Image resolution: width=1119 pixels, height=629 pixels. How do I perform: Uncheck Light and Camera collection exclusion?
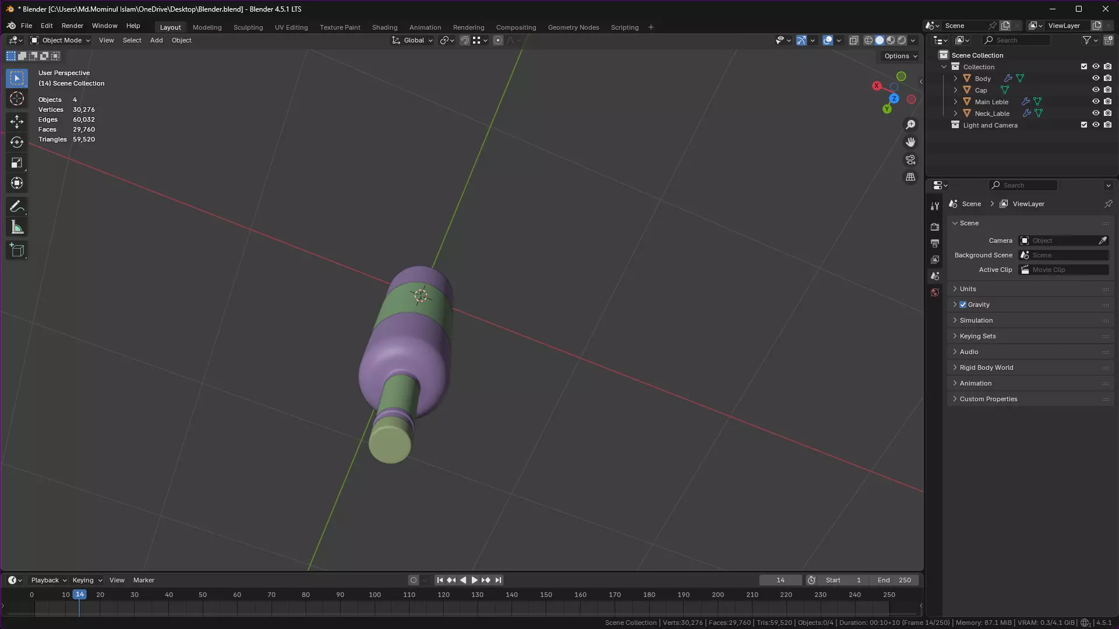pyautogui.click(x=1084, y=125)
